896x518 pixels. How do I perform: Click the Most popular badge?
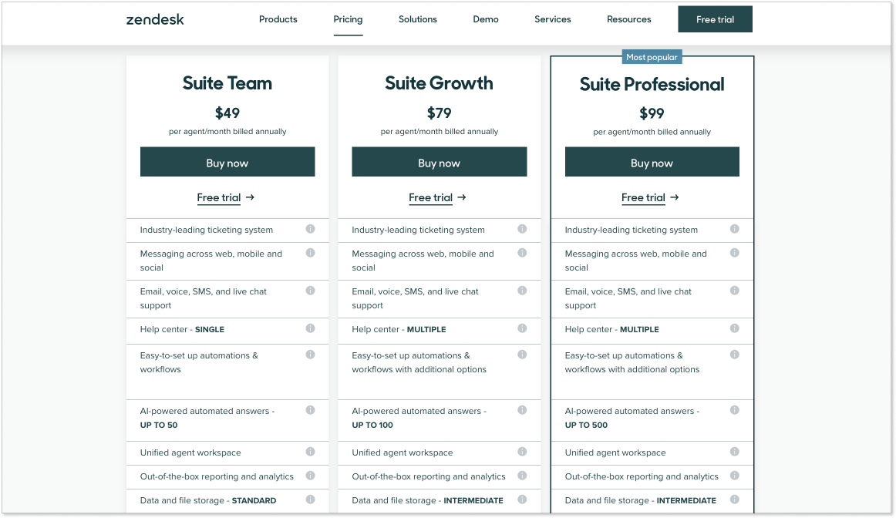click(x=652, y=57)
